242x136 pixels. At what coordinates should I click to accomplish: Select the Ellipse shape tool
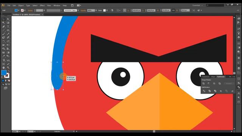(x=8, y=30)
